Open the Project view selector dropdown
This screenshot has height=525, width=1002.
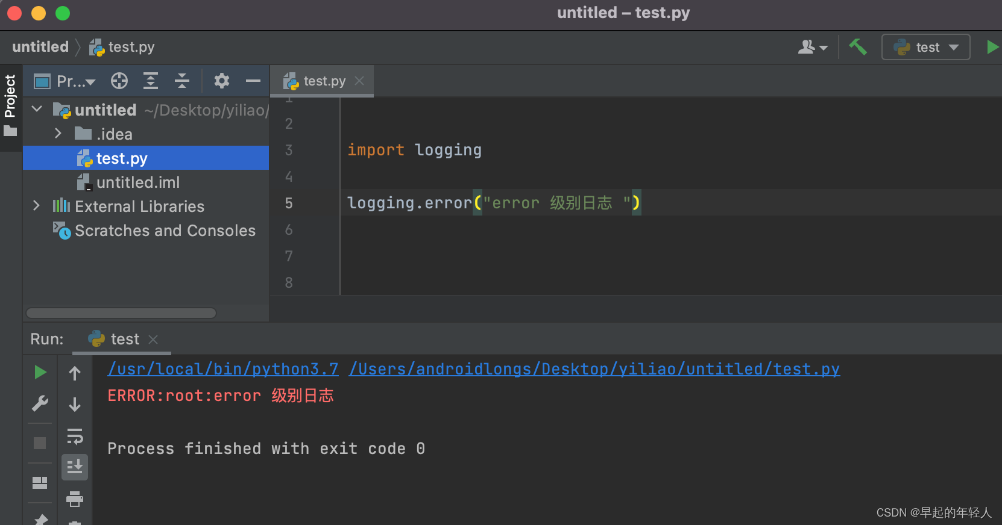(x=65, y=81)
